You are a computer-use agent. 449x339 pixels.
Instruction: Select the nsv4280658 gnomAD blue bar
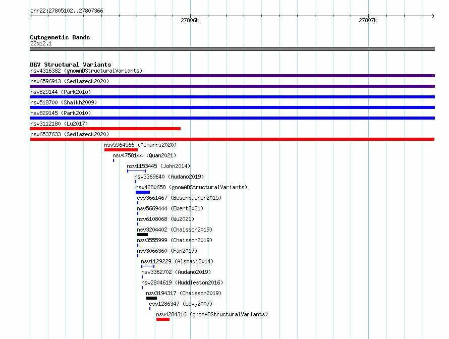pos(143,192)
